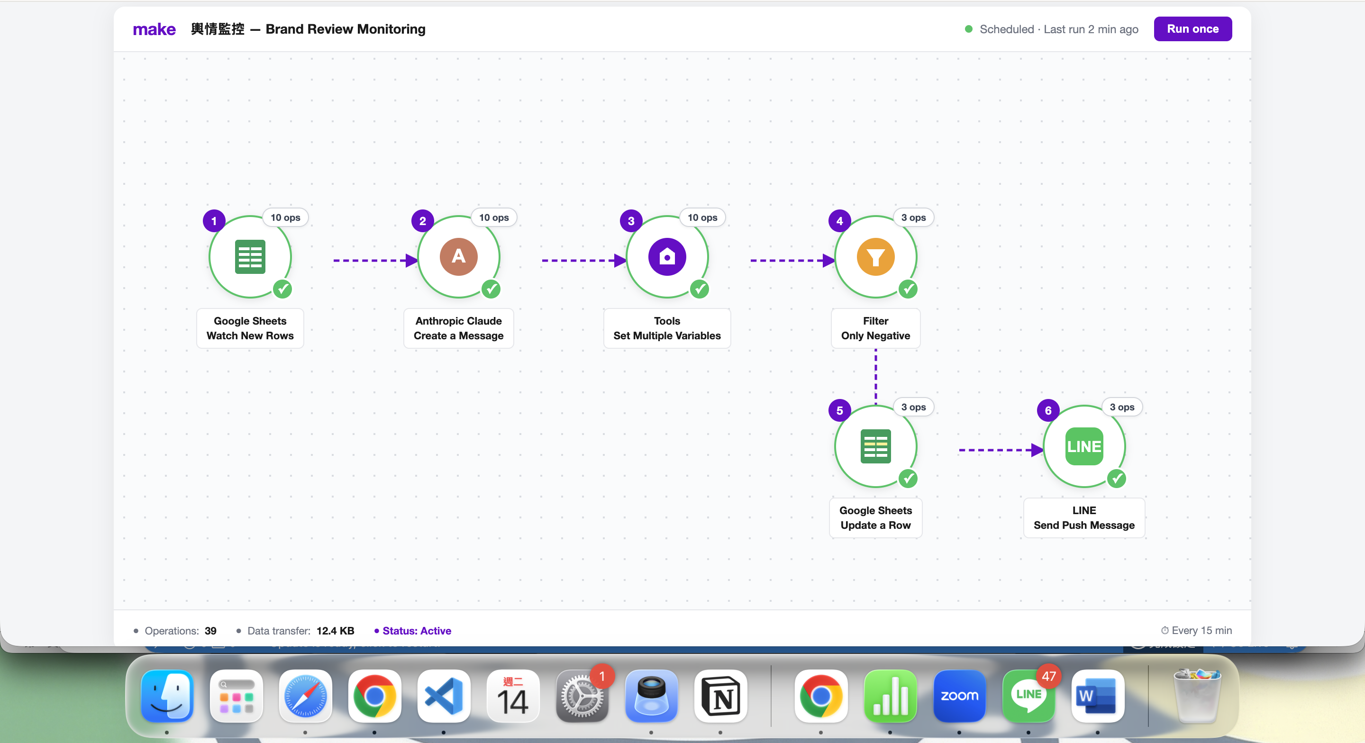Click the '10 ops' badge on module 1
This screenshot has width=1365, height=743.
(286, 217)
